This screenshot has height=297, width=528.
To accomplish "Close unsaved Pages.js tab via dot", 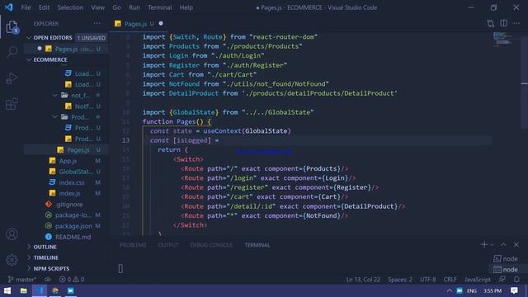I will click(x=161, y=23).
